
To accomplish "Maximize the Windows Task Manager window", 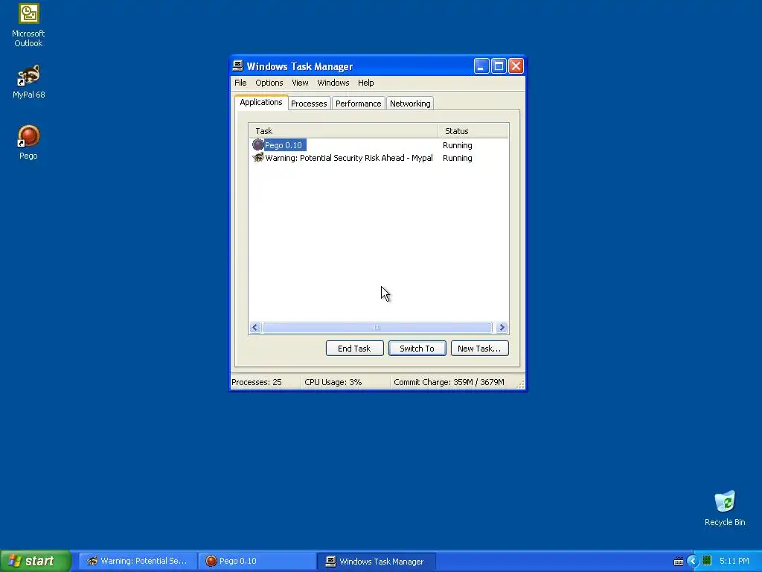I will (499, 66).
